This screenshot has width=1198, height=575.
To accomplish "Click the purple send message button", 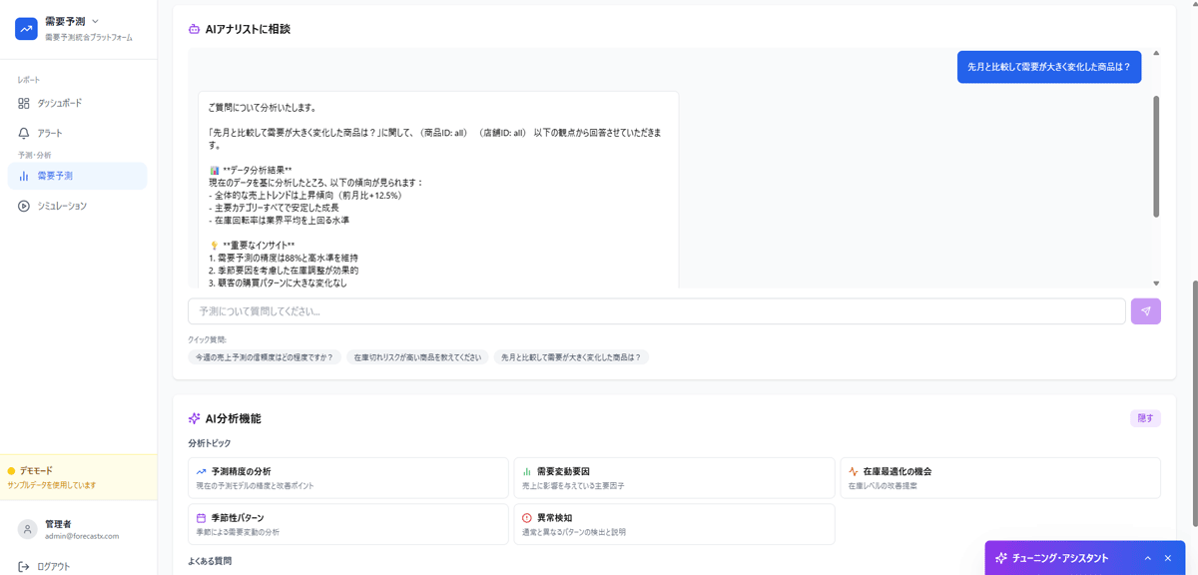I will click(x=1146, y=311).
